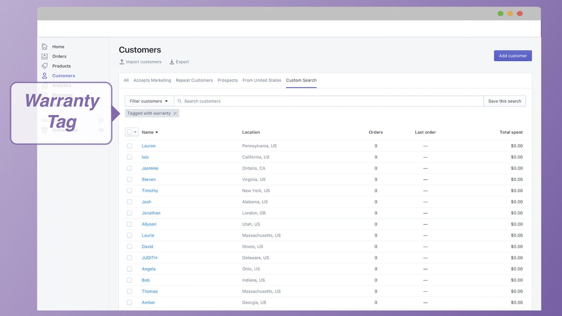Open the Accepts Marketing tab
This screenshot has height=316, width=562.
(x=152, y=80)
